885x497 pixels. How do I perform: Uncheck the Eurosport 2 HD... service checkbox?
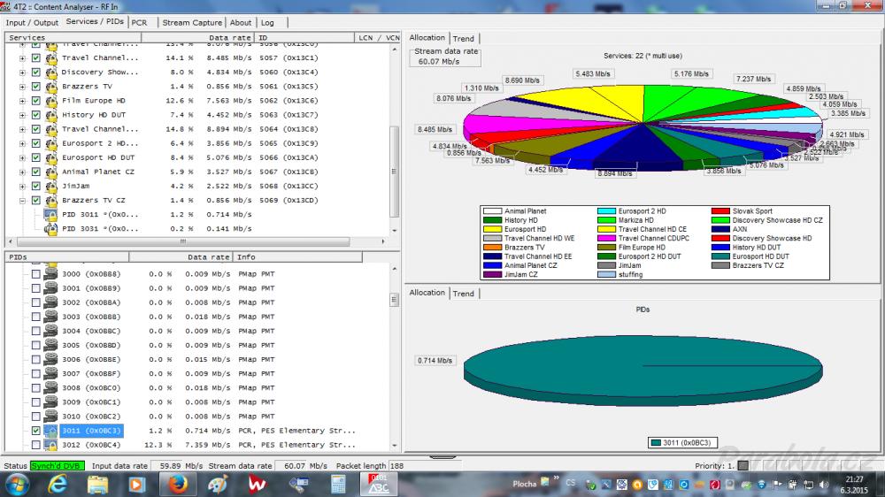click(36, 143)
